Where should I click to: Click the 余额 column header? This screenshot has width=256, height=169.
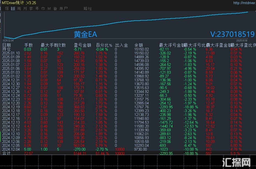point(138,45)
